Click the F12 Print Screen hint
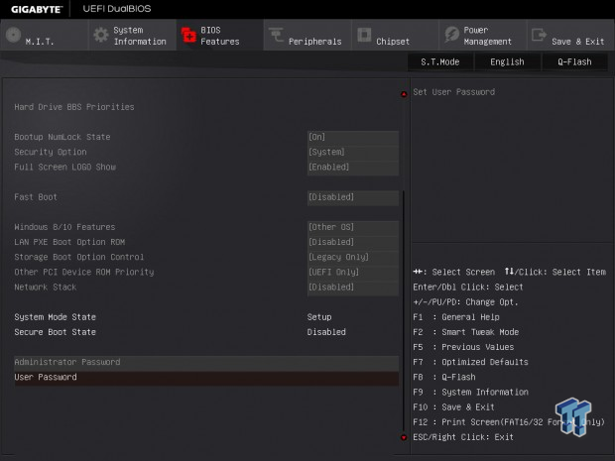The image size is (615, 461). (x=509, y=422)
